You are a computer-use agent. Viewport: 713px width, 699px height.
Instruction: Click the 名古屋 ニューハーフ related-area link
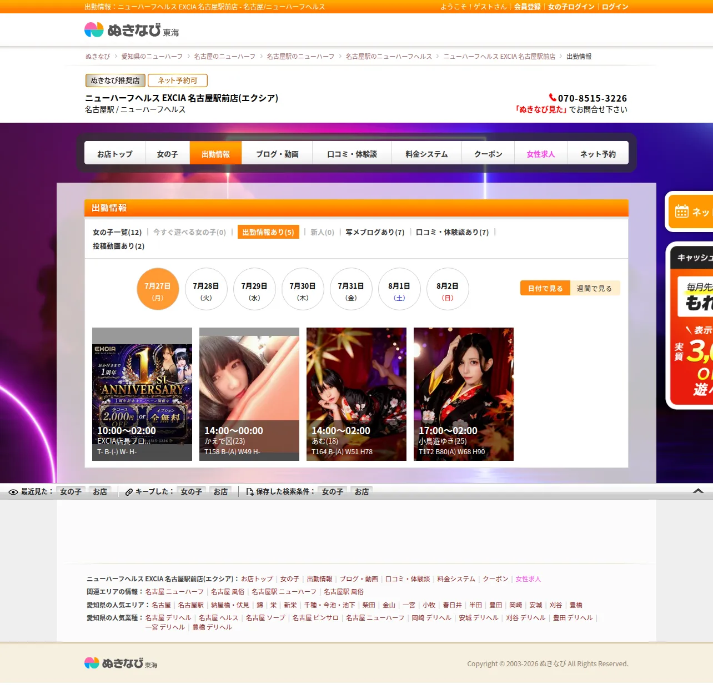coord(174,592)
